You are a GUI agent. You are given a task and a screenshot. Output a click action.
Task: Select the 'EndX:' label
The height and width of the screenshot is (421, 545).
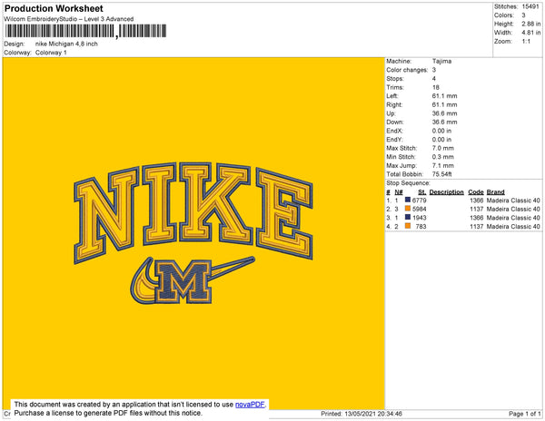tap(394, 131)
